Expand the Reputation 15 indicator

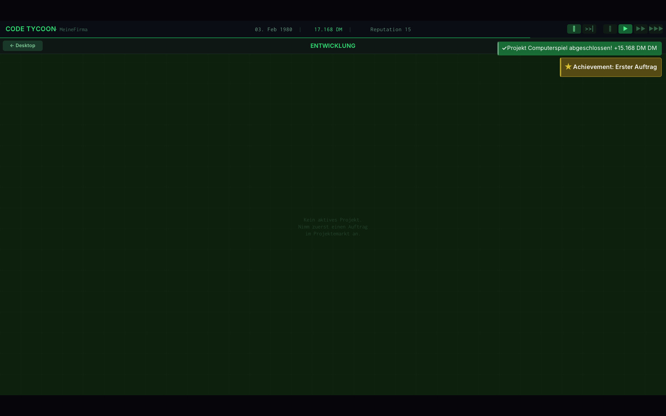pos(390,29)
